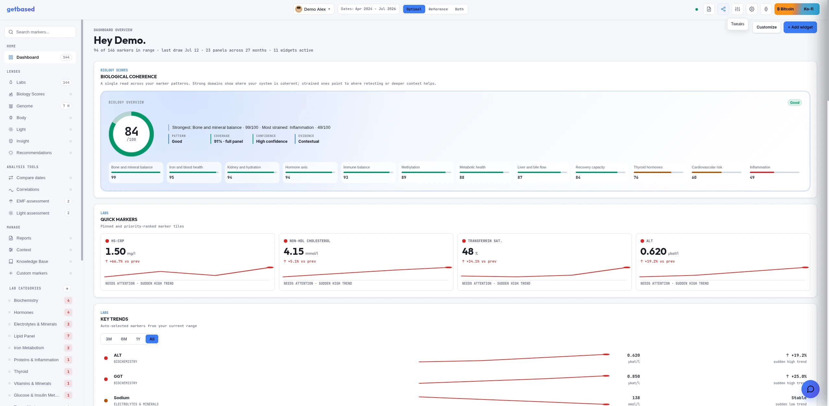Open Biology Scores lens
829x406 pixels.
click(40, 94)
